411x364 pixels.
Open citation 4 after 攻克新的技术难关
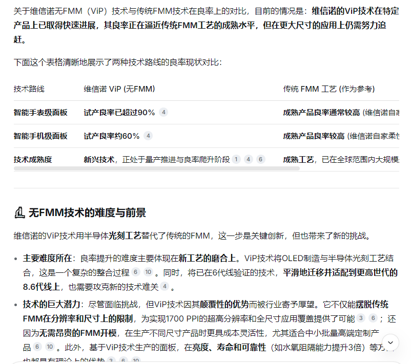point(165,287)
